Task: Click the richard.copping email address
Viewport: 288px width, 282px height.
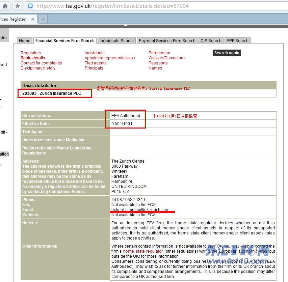Action: [x=140, y=210]
